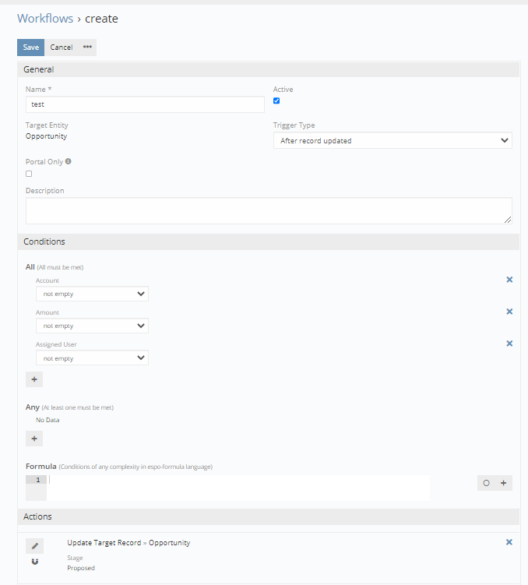528x585 pixels.
Task: Remove the Account condition row
Action: pos(509,280)
